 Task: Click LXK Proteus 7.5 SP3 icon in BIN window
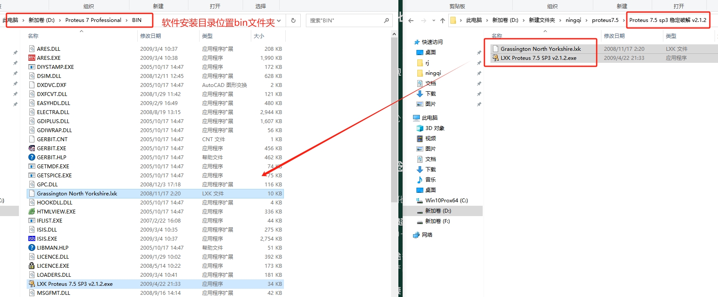click(32, 284)
